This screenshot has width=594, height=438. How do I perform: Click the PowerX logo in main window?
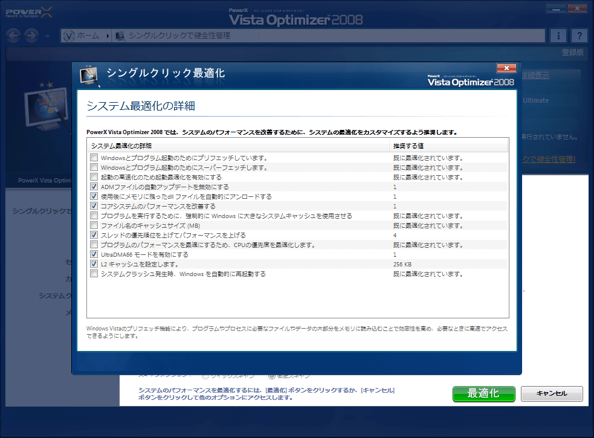pos(29,13)
